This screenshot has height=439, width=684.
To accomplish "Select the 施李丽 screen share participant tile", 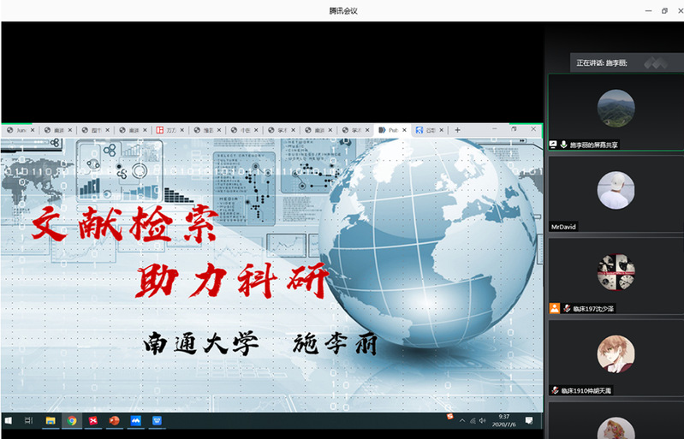I will [616, 112].
